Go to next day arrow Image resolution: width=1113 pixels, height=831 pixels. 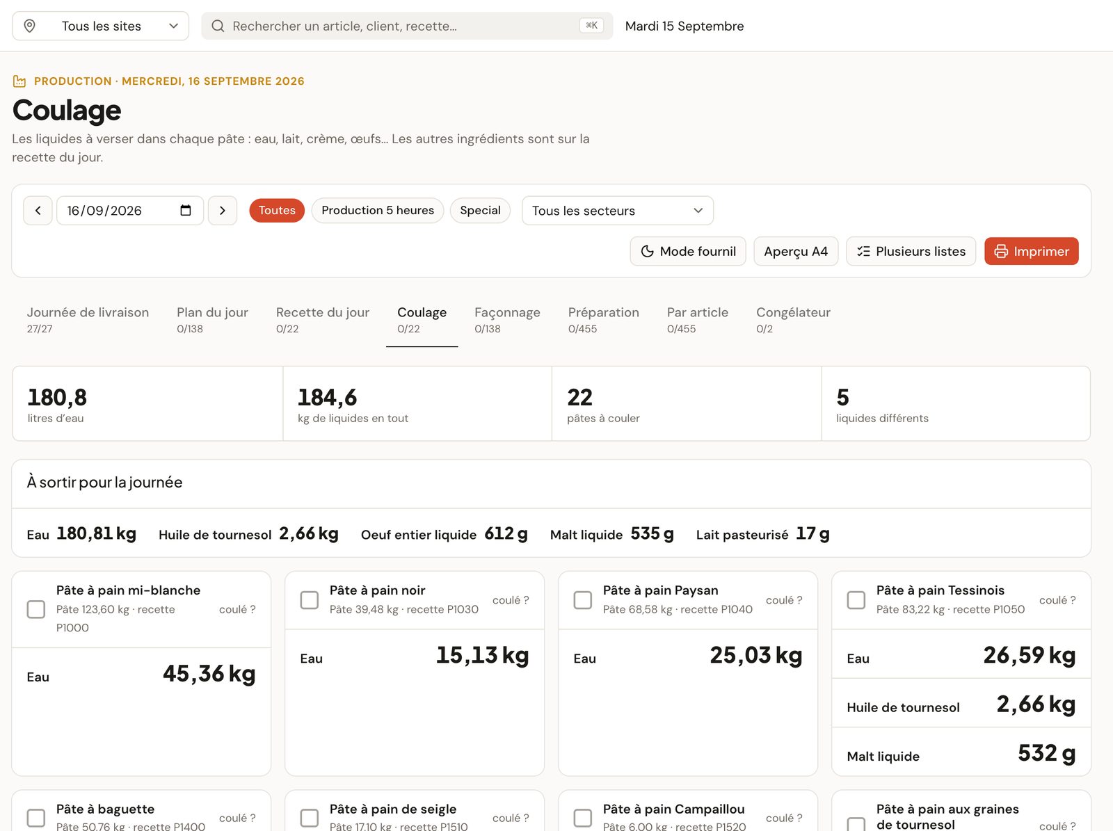pyautogui.click(x=223, y=211)
